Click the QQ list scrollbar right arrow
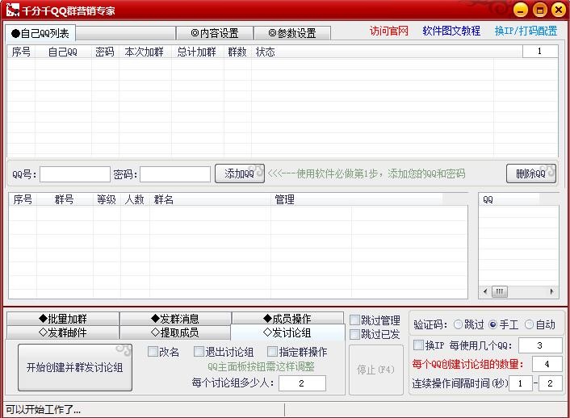Screen dimensions: 570x418 [x=551, y=291]
